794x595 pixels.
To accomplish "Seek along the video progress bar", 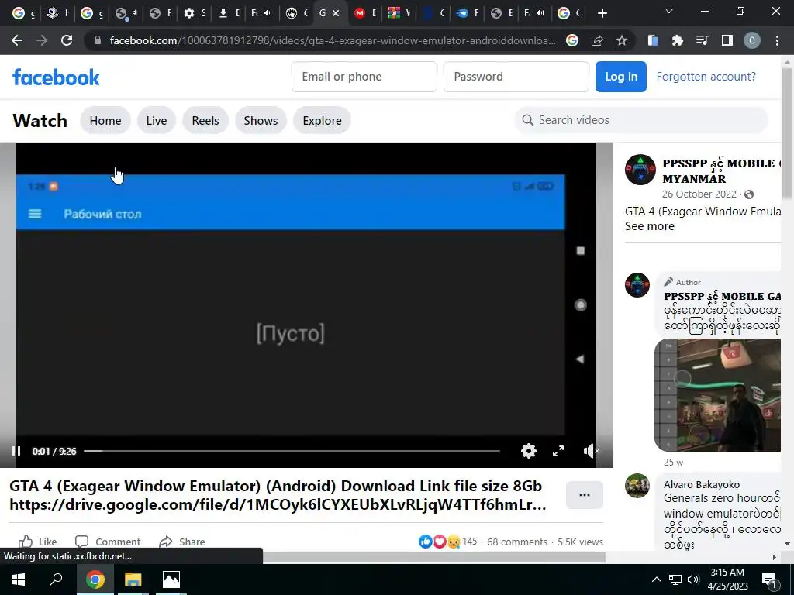I will click(x=292, y=451).
